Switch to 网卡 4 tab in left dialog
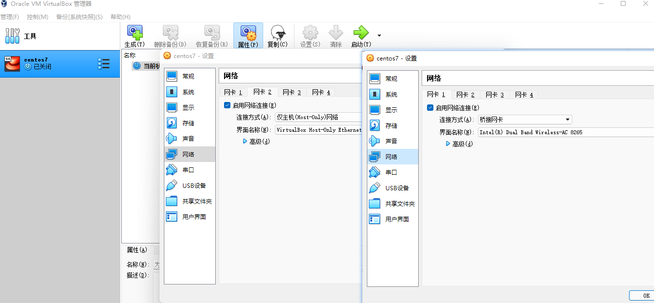The height and width of the screenshot is (303, 654). pos(321,92)
